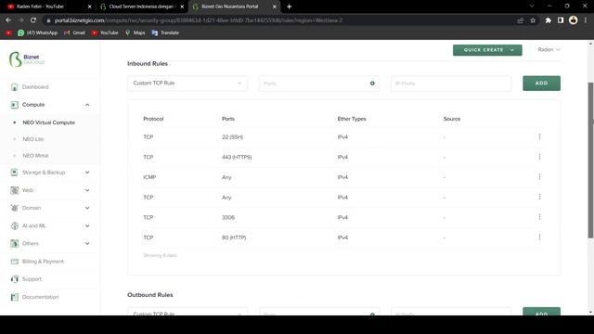Click the browser address bar URL
The height and width of the screenshot is (334, 594).
coord(199,20)
